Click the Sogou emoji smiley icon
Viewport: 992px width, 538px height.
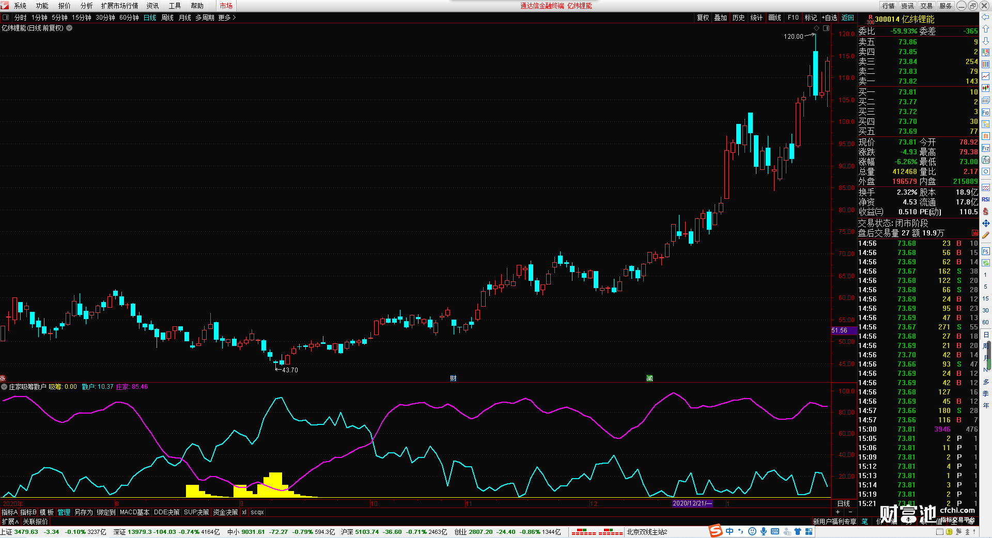click(752, 531)
